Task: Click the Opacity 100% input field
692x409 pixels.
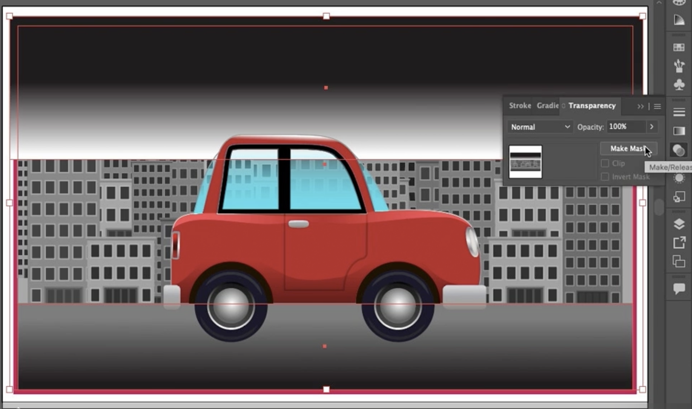Action: pyautogui.click(x=626, y=127)
